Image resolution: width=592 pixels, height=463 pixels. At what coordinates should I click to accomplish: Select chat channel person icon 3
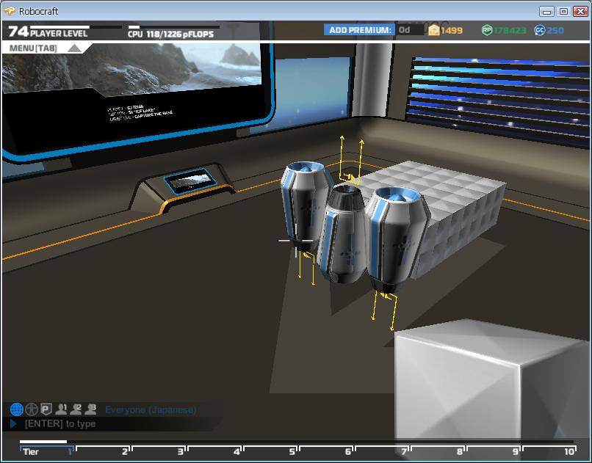pos(90,409)
